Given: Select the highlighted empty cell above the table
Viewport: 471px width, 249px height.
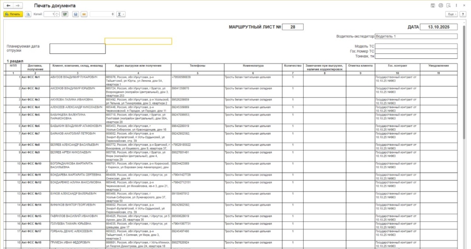Looking at the screenshot, I should coord(138,41).
